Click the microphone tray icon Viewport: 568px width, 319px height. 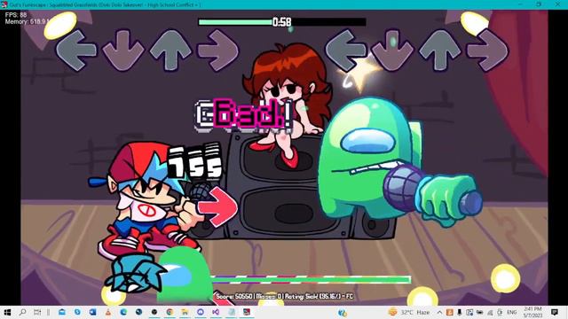(x=460, y=312)
